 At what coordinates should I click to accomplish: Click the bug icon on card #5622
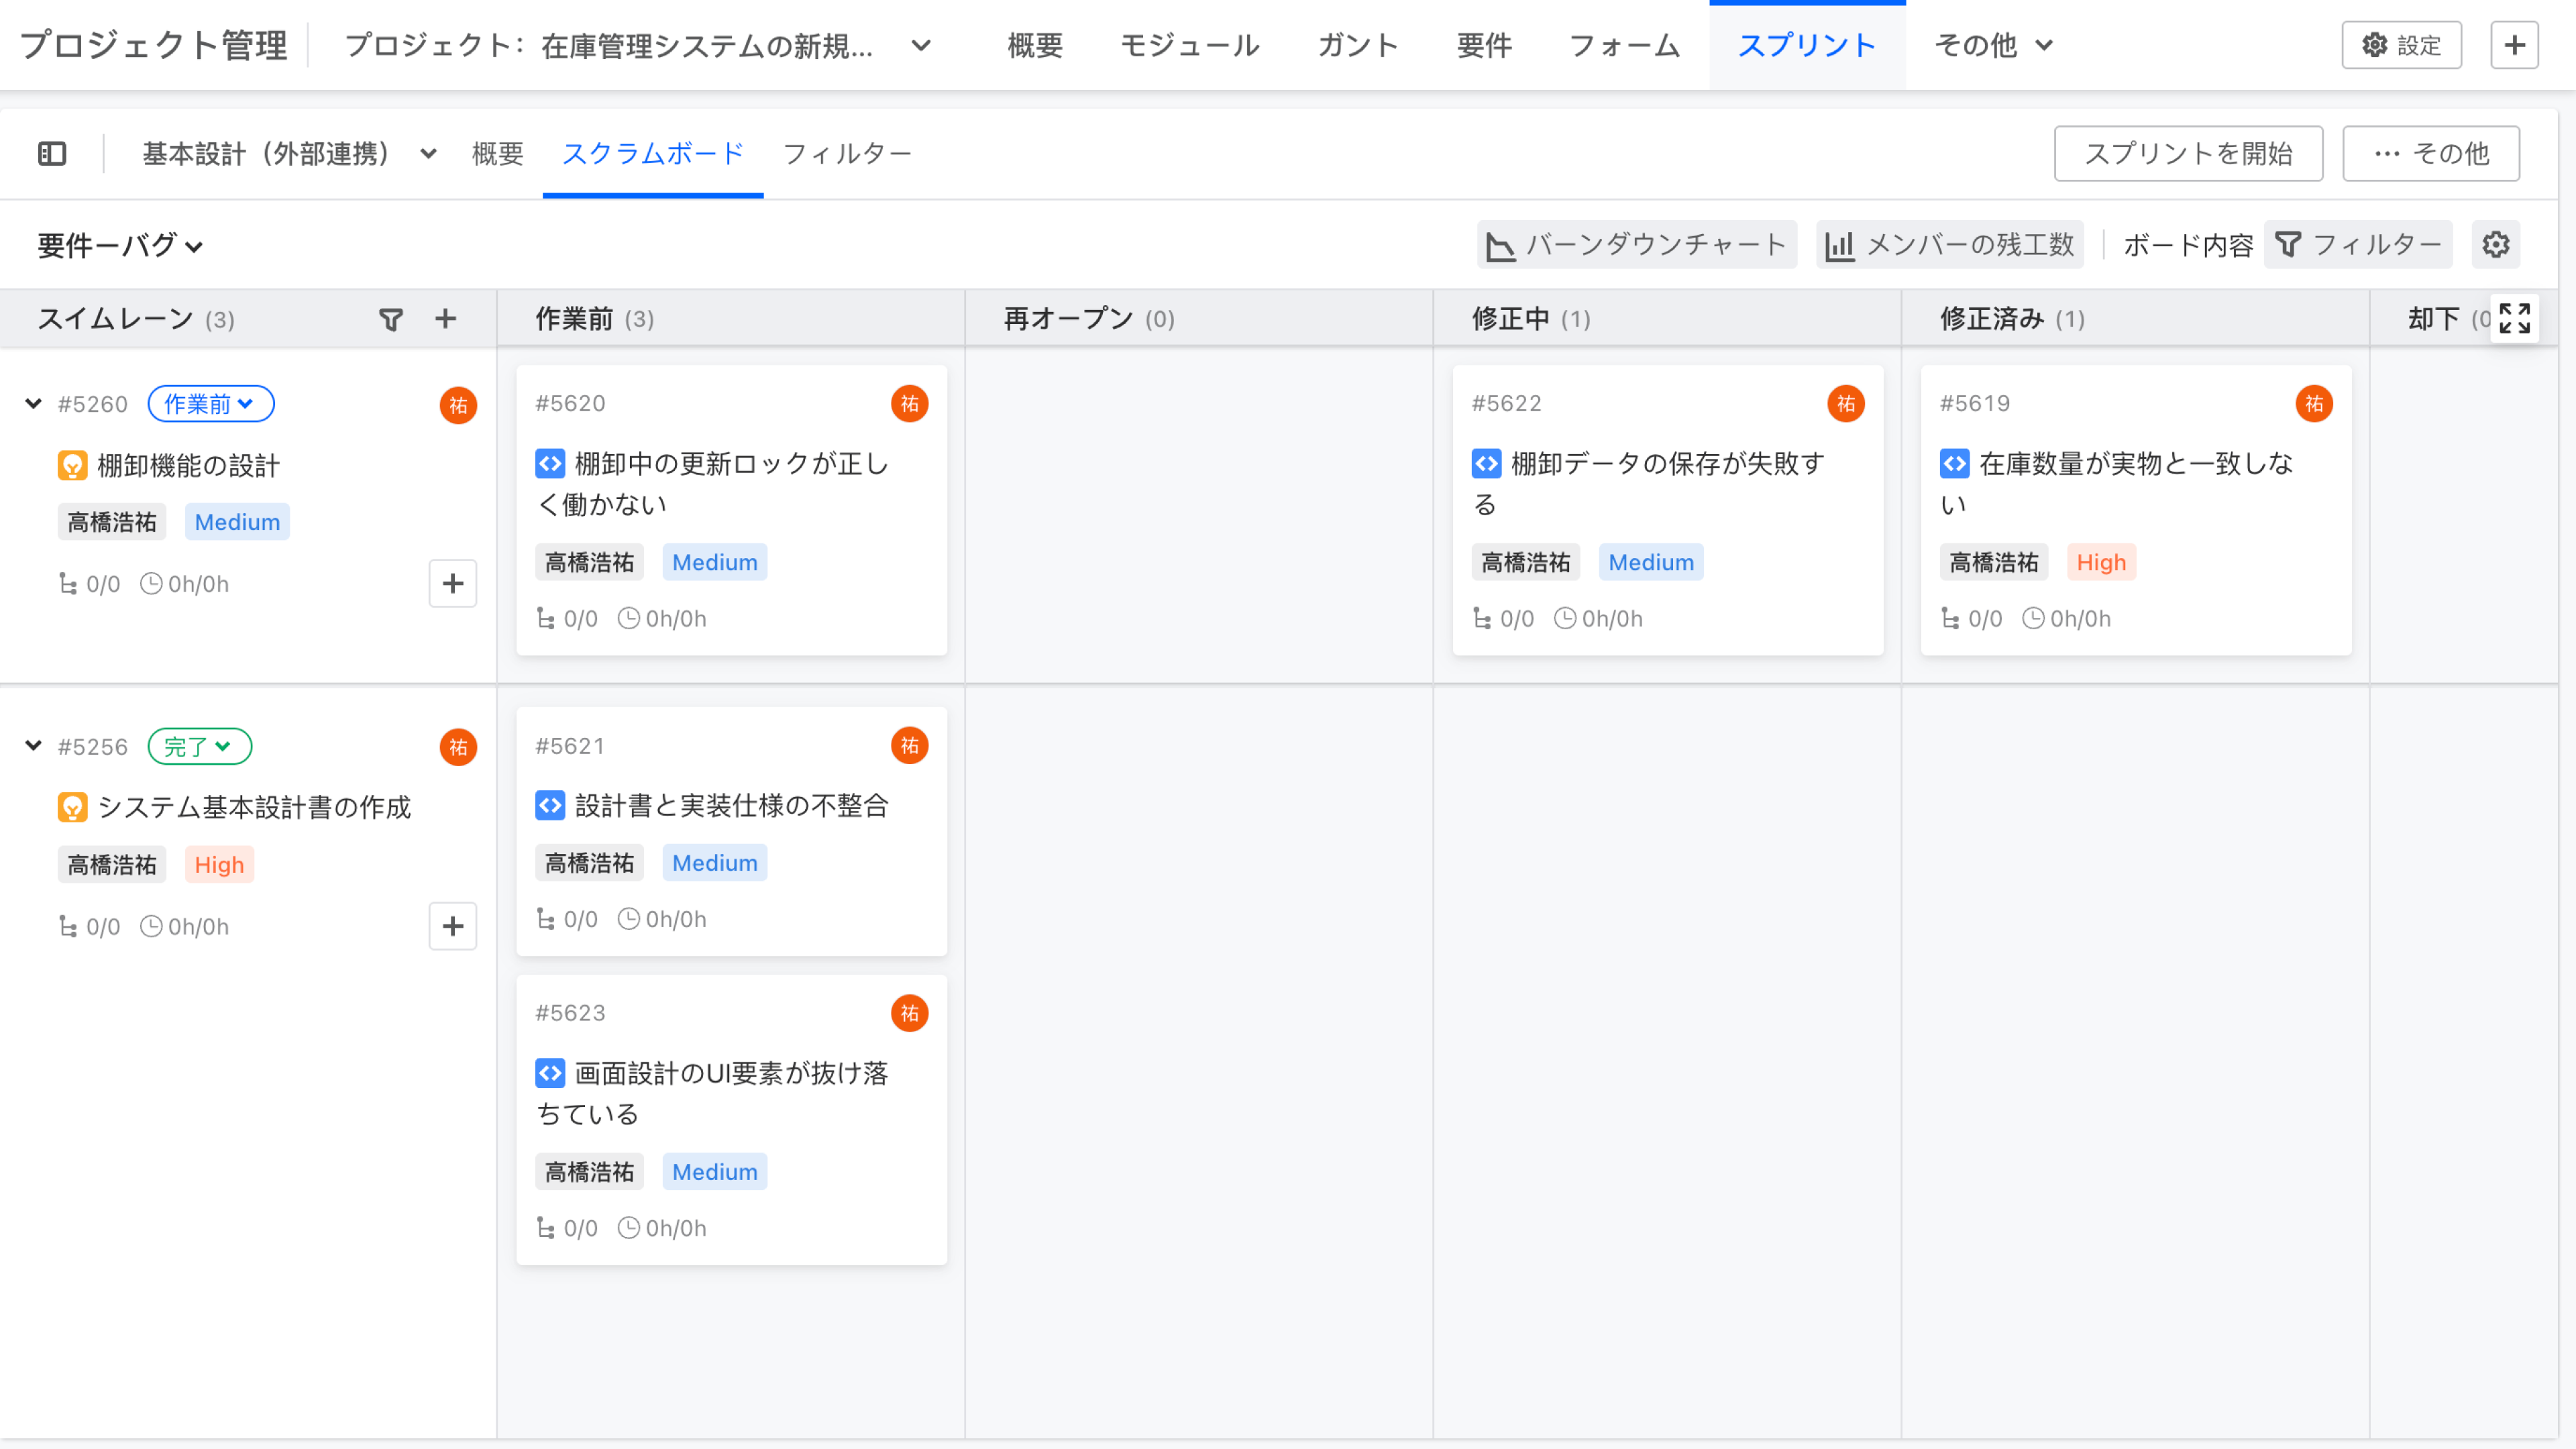1487,463
